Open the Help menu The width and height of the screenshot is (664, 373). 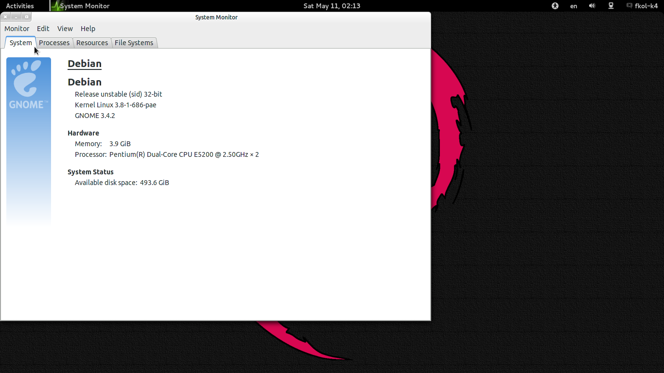tap(88, 29)
